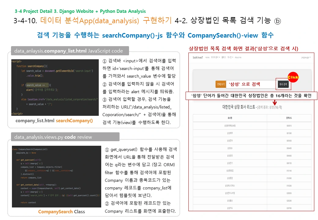Click the 회사명 column header
The image size is (318, 220).
pos(230,118)
